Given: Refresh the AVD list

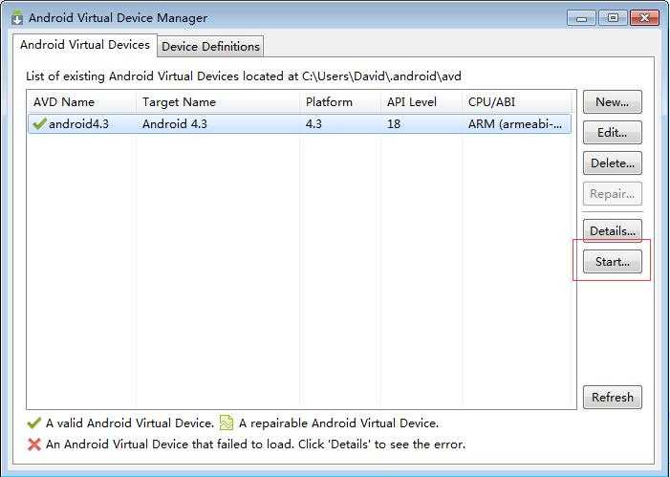Looking at the screenshot, I should click(613, 397).
